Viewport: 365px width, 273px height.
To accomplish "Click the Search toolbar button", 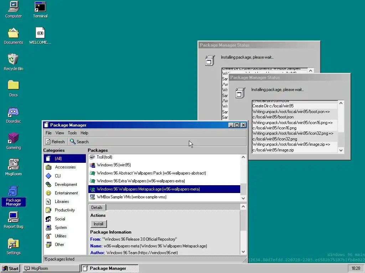I will coord(79,141).
